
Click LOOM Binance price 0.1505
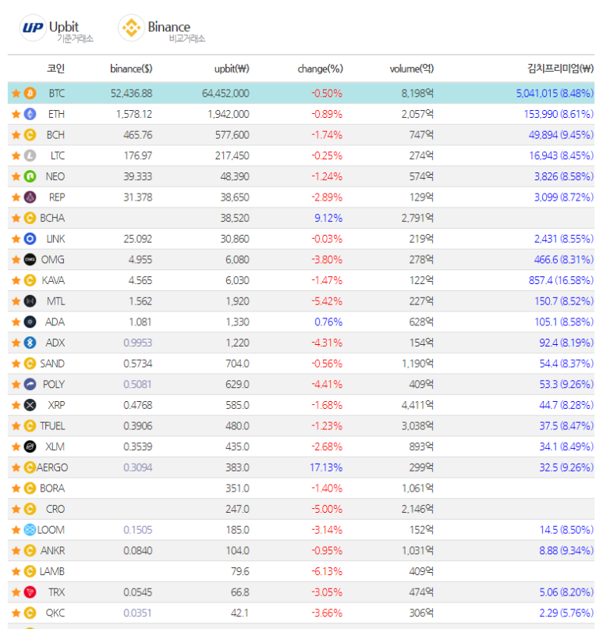pos(137,530)
